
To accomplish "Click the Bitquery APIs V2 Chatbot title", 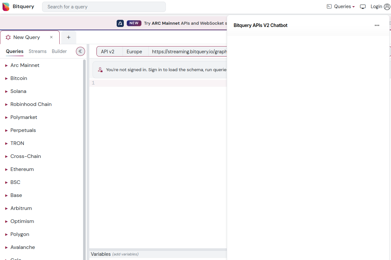I will pyautogui.click(x=260, y=25).
